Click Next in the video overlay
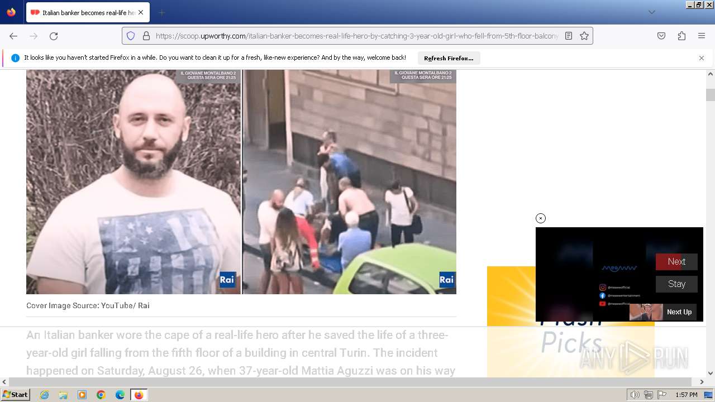The height and width of the screenshot is (402, 715). point(676,262)
